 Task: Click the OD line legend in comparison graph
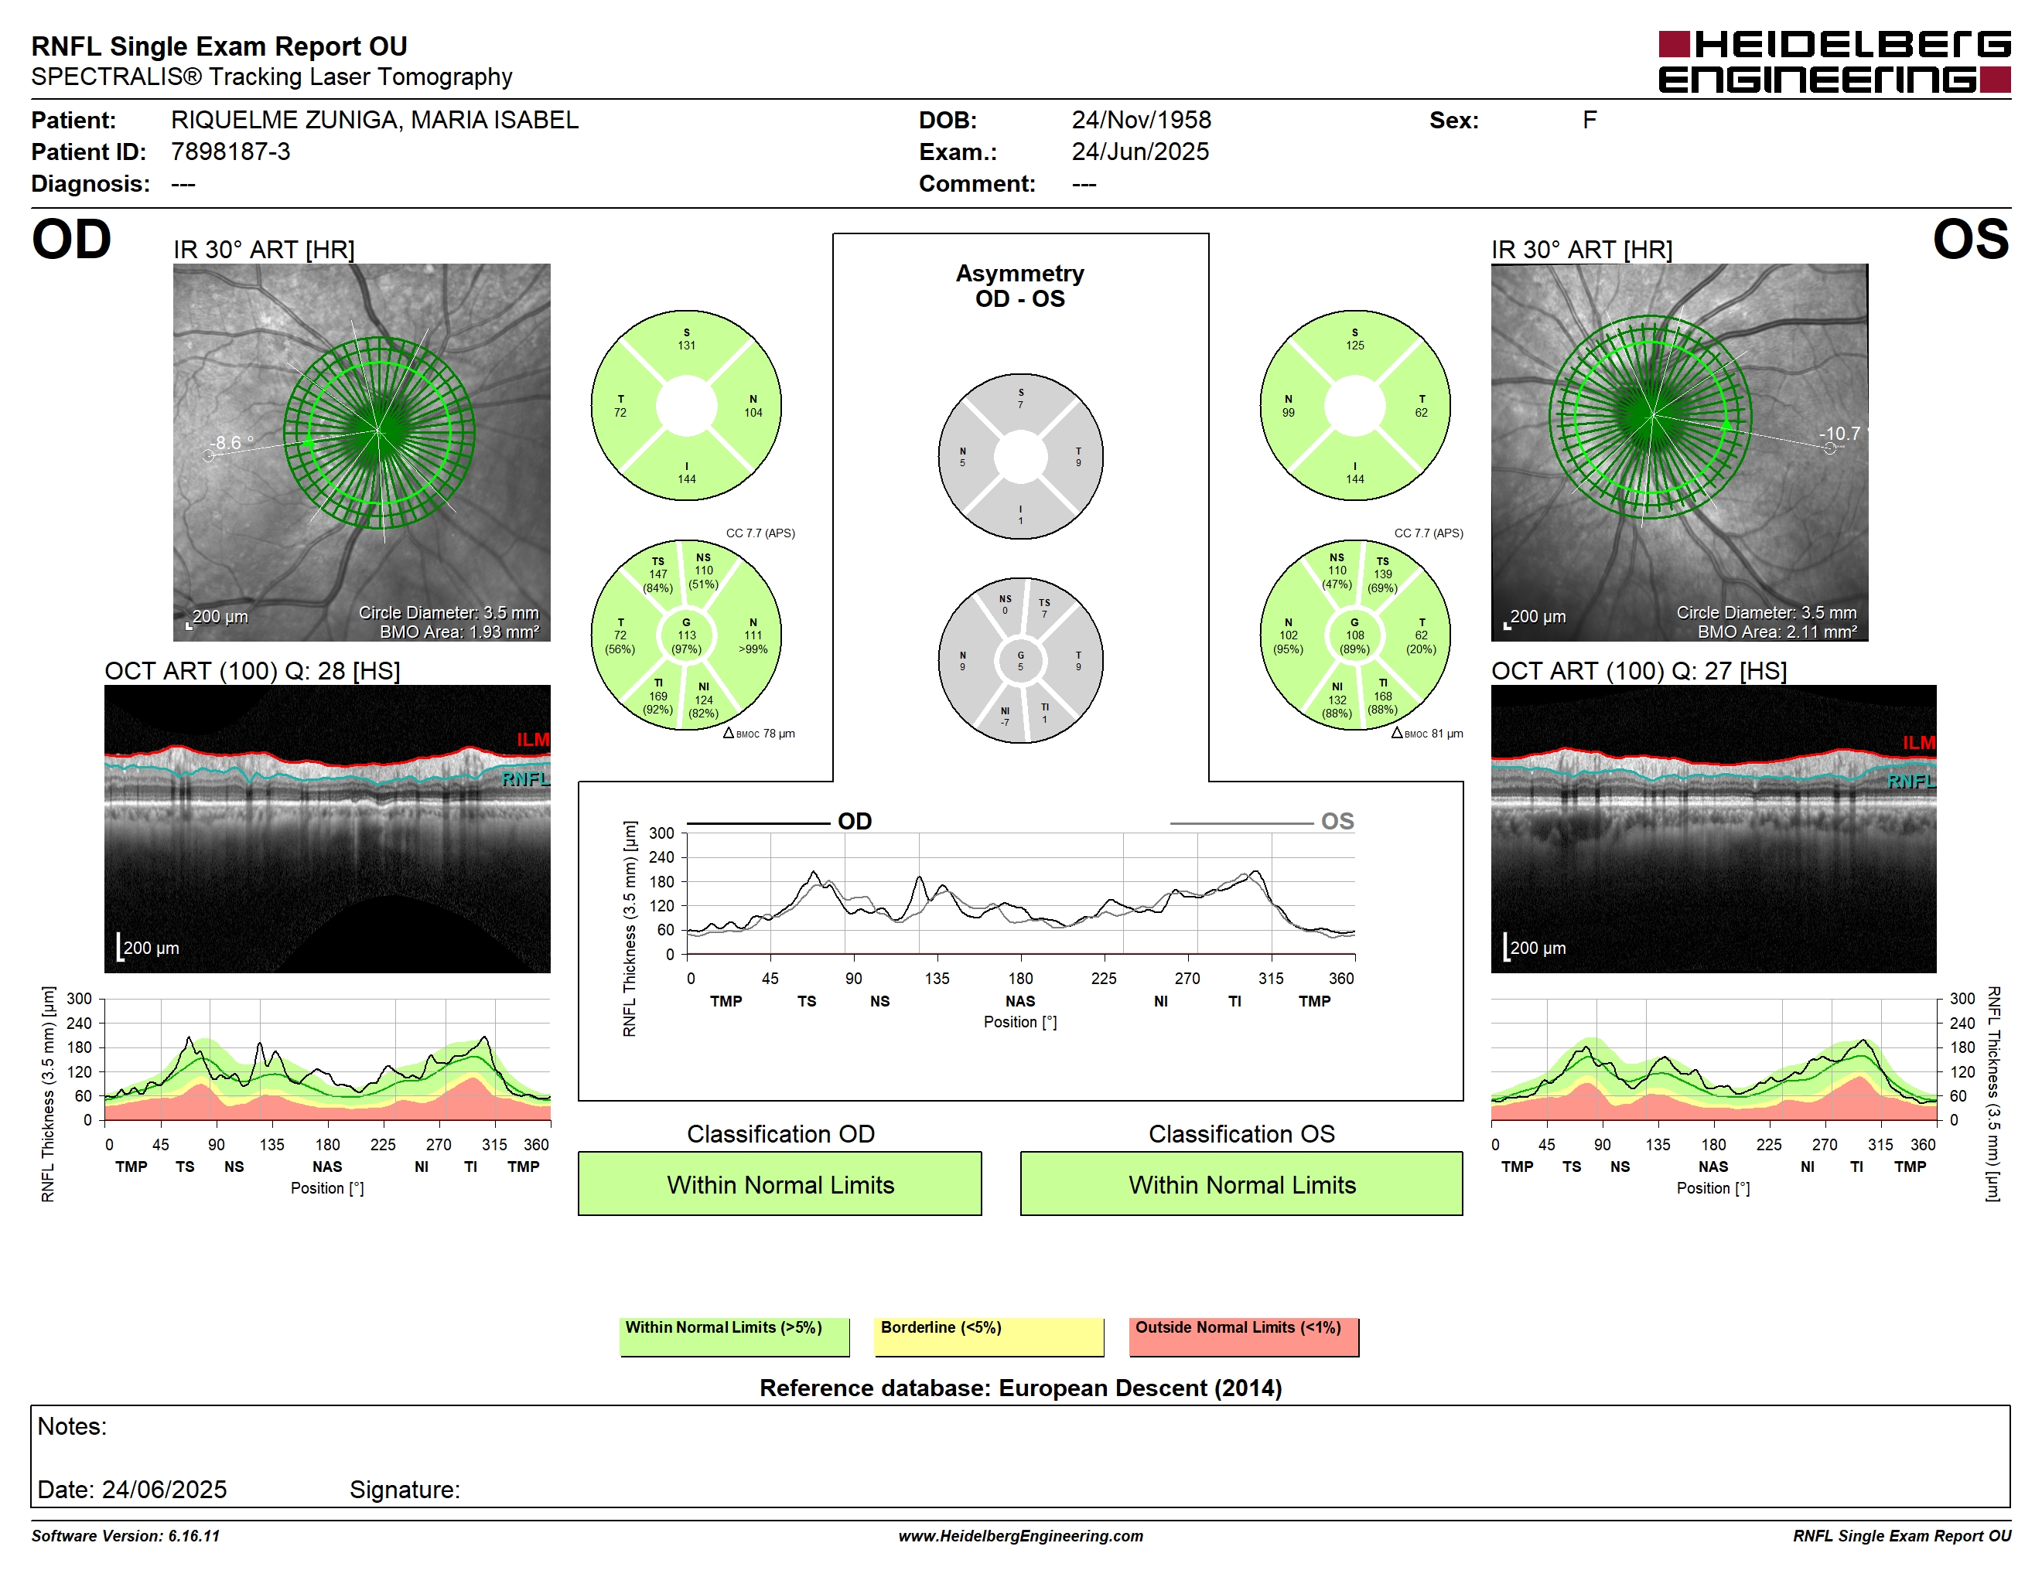(780, 821)
